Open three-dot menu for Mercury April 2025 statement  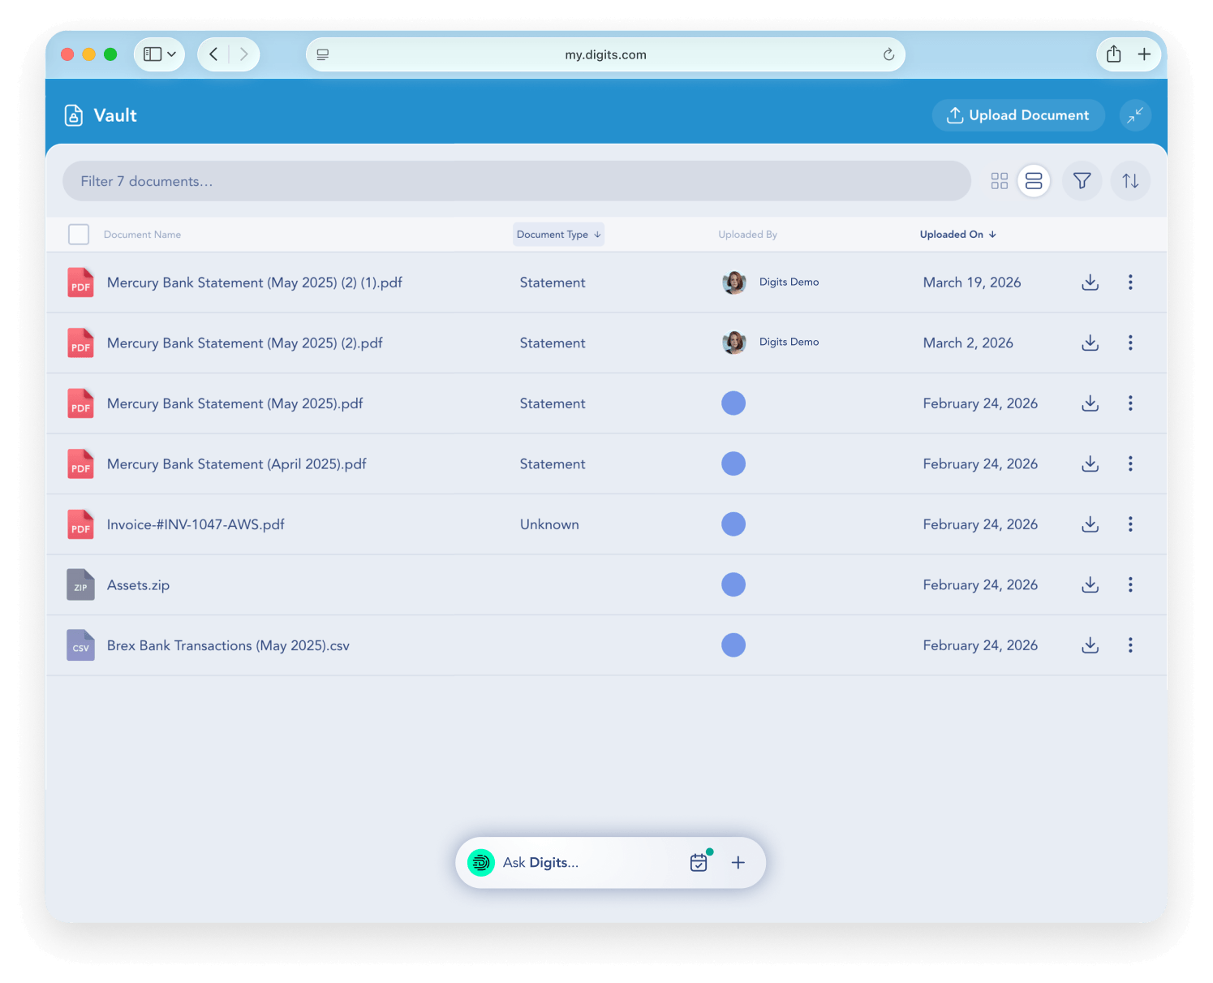1129,464
